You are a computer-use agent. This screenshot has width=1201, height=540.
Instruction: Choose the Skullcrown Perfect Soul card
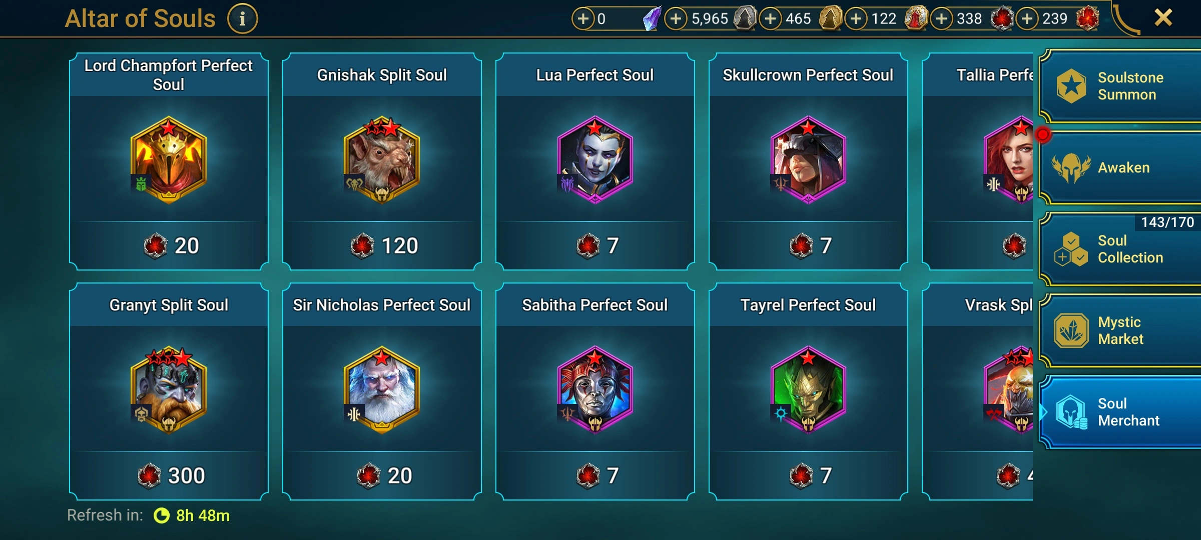click(x=808, y=161)
